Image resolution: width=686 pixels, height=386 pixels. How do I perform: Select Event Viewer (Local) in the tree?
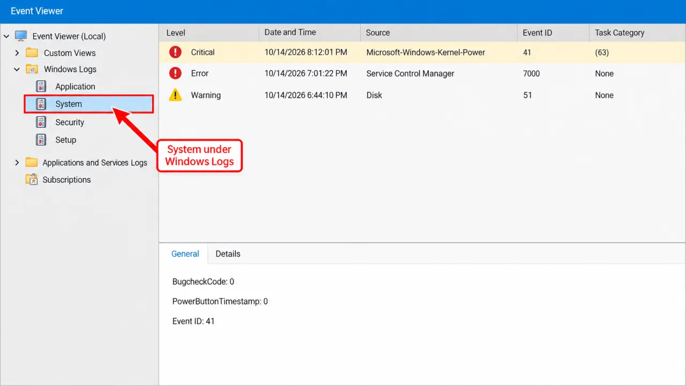click(x=69, y=36)
